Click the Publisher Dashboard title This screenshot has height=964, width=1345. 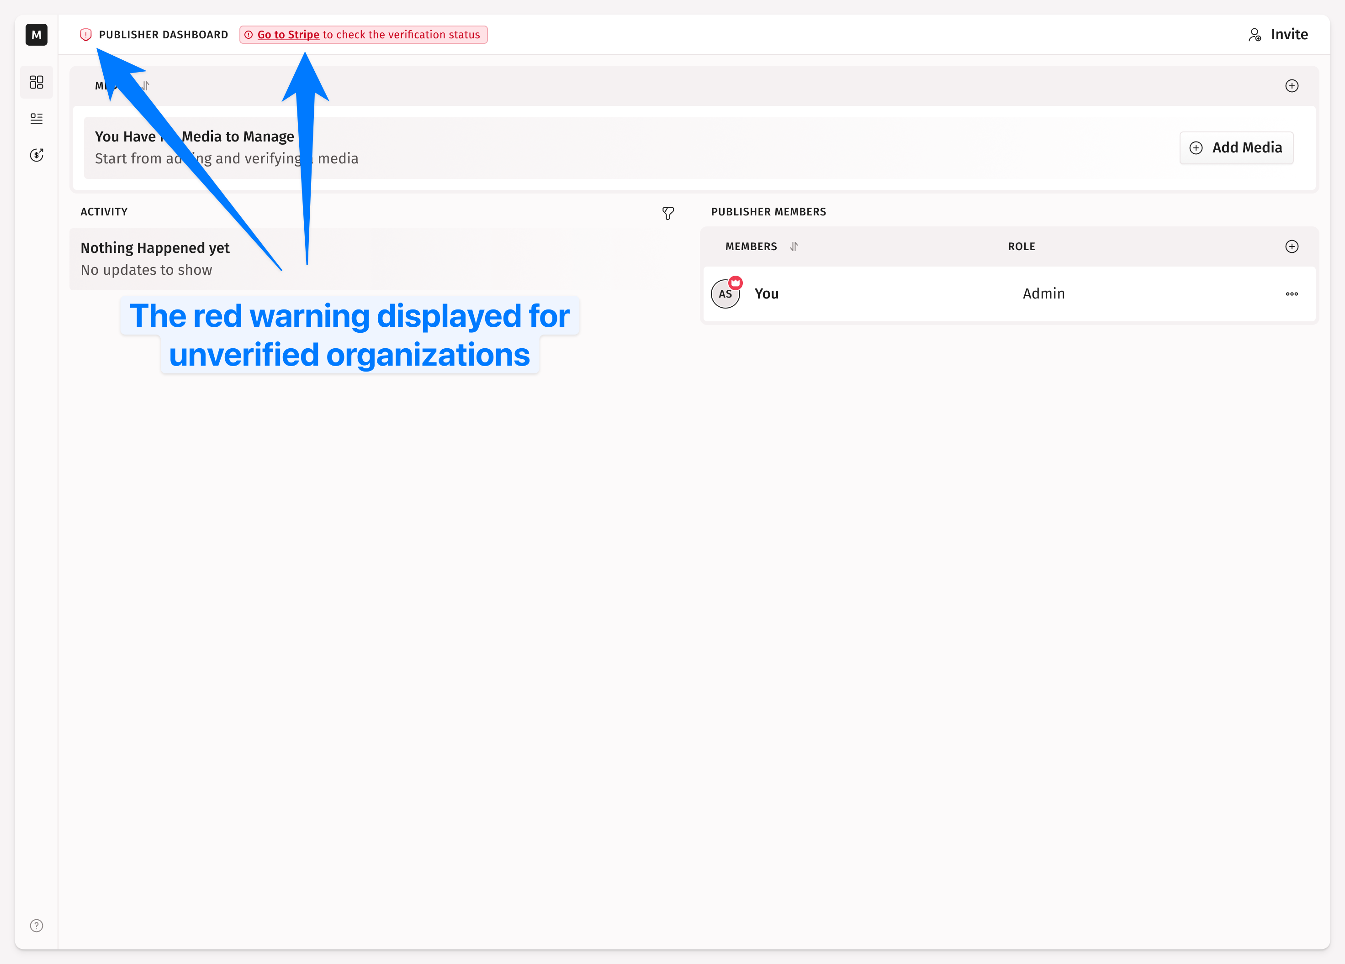coord(164,34)
